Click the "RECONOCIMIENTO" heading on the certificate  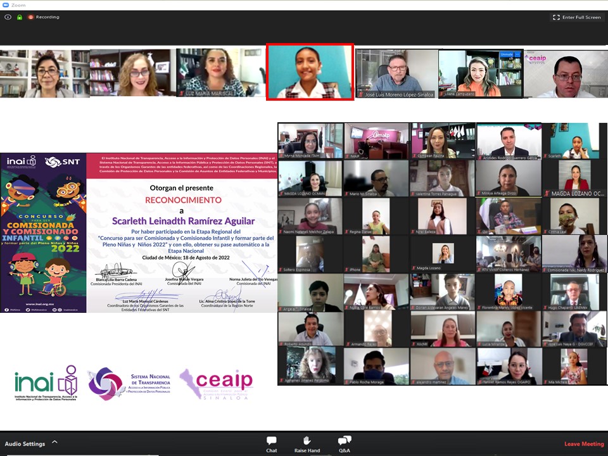184,200
